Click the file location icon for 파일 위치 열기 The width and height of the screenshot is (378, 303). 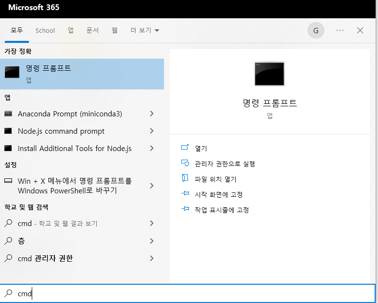185,178
